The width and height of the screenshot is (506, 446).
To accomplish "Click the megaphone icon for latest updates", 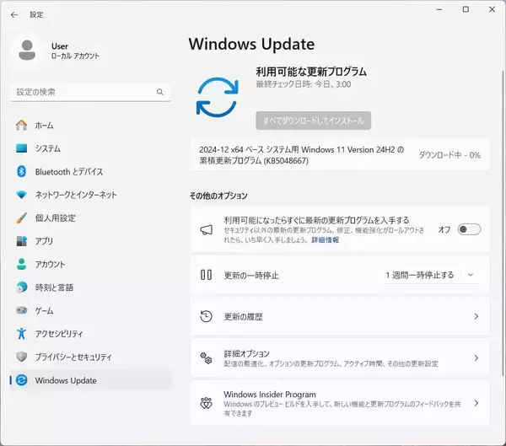I will pos(207,230).
